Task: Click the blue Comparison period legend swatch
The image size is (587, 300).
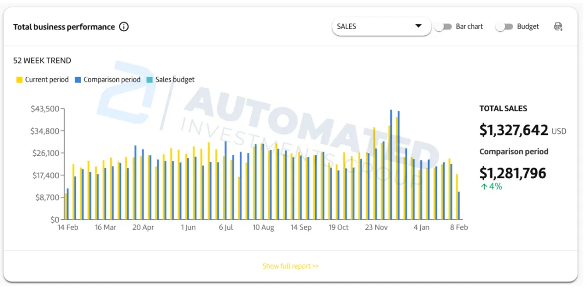Action: pos(78,80)
